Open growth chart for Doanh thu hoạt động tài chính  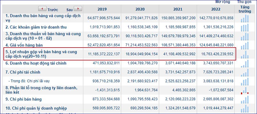coord(245,64)
